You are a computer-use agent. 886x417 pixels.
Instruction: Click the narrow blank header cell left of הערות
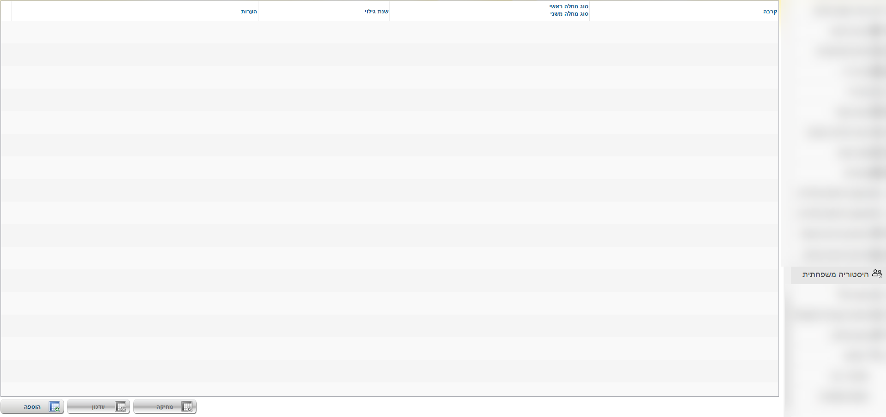coord(6,12)
